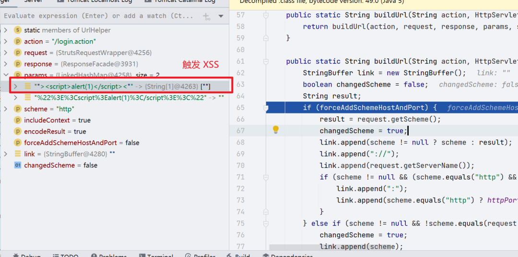
Task: Click the parameter icon beside scheme
Action: pyautogui.click(x=18, y=109)
